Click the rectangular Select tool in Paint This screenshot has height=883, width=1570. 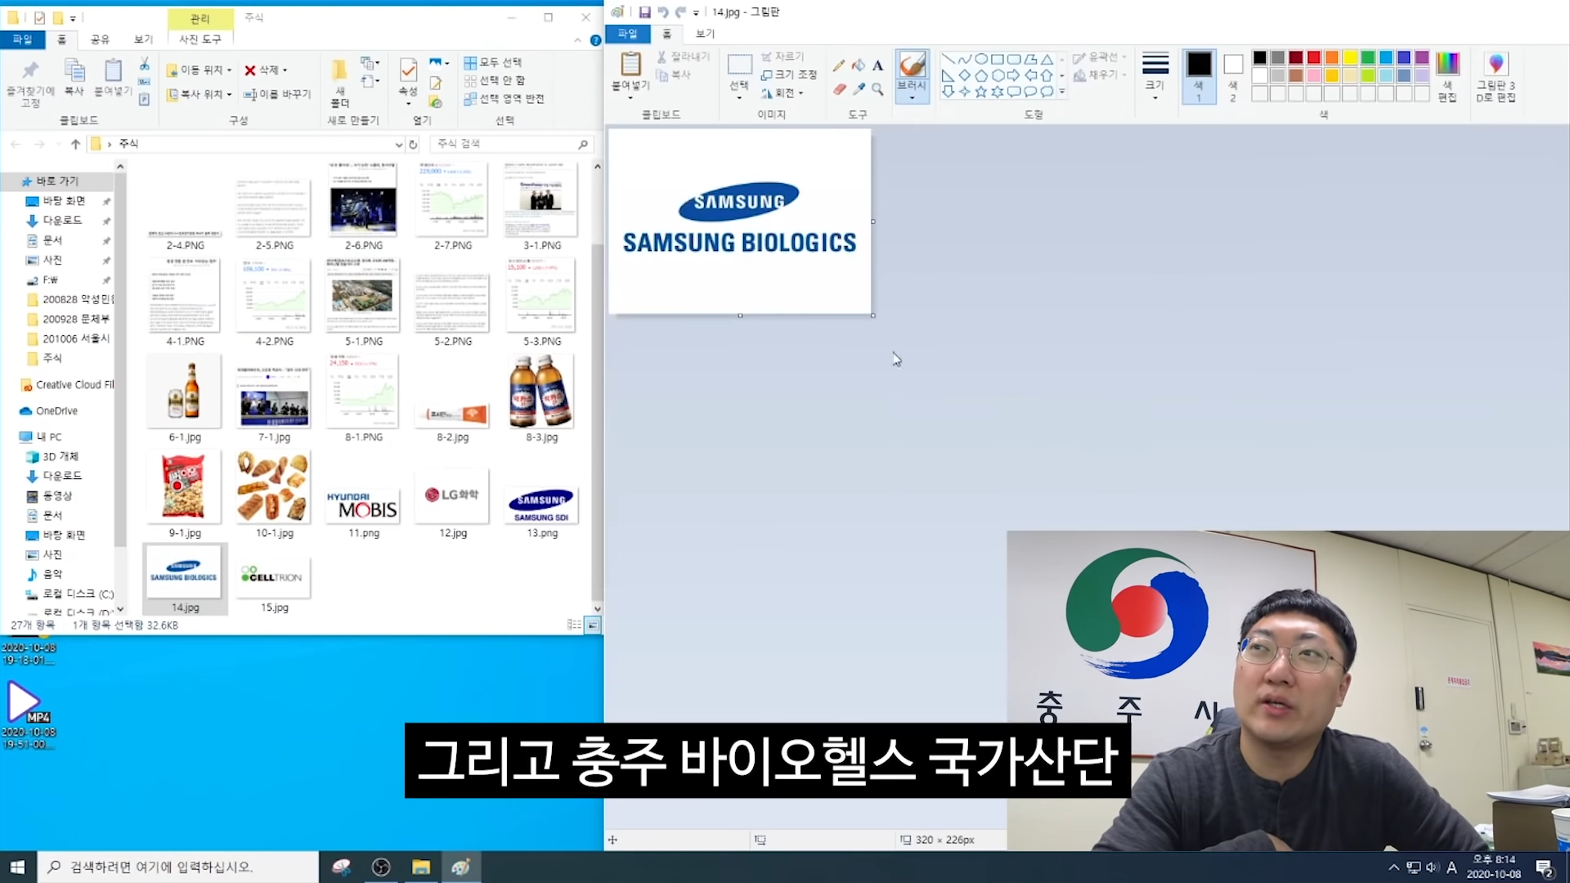(x=739, y=65)
